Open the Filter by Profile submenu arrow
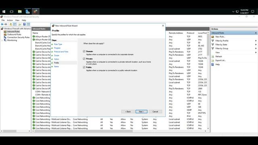Screen dimensions: 258x145 (x=256, y=41)
